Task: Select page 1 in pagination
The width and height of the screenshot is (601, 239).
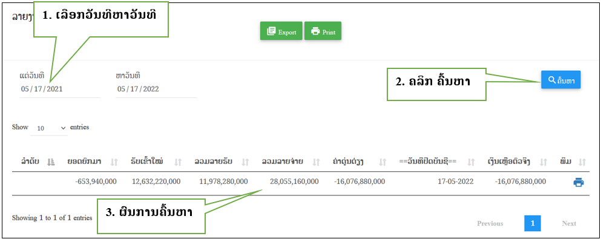Action: pyautogui.click(x=533, y=223)
